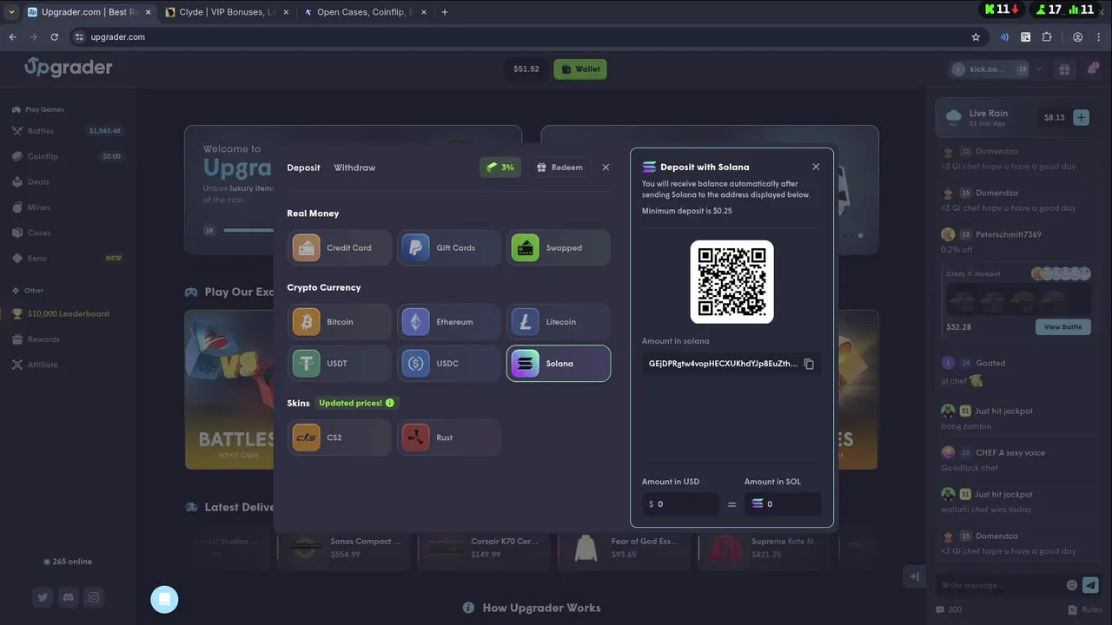
Task: Select USDT crypto option
Action: [339, 364]
